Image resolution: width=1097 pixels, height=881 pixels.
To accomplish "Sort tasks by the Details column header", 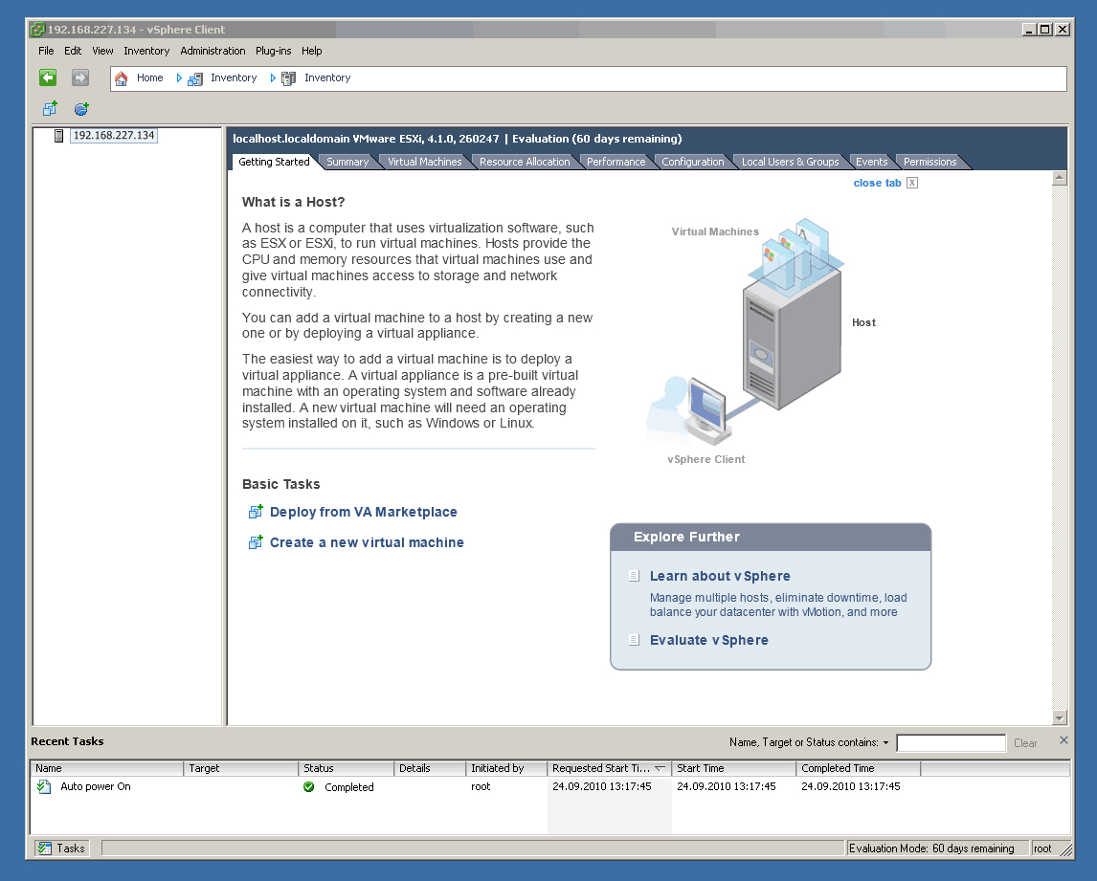I will pyautogui.click(x=430, y=768).
